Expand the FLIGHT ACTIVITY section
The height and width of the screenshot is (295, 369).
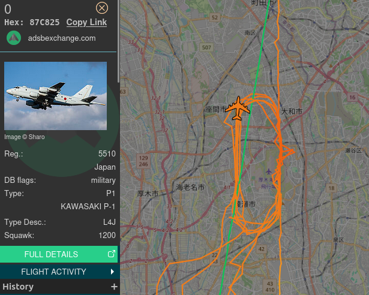[x=60, y=272]
